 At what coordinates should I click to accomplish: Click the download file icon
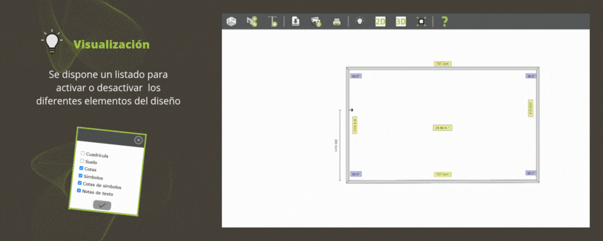coord(295,22)
